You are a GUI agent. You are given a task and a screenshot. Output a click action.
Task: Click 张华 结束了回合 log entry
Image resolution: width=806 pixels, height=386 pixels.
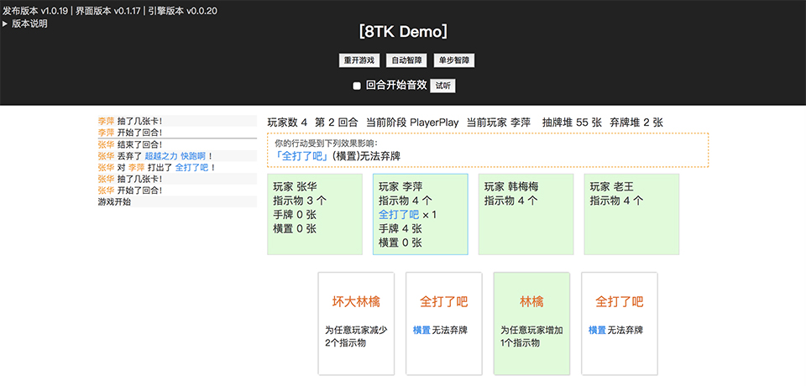(177, 144)
